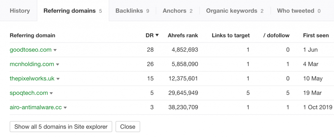This screenshot has height=138, width=334.
Task: Open dropdown arrow beside goodtoseo.com
Action: coord(55,50)
